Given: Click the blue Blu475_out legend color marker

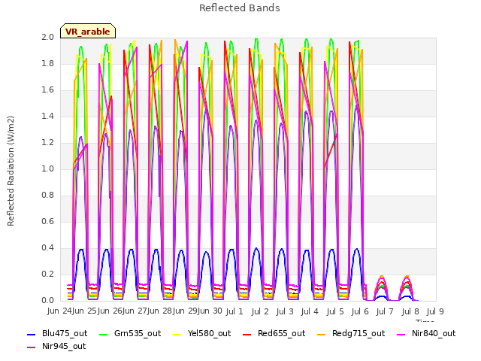Looking at the screenshot, I should click(32, 334).
